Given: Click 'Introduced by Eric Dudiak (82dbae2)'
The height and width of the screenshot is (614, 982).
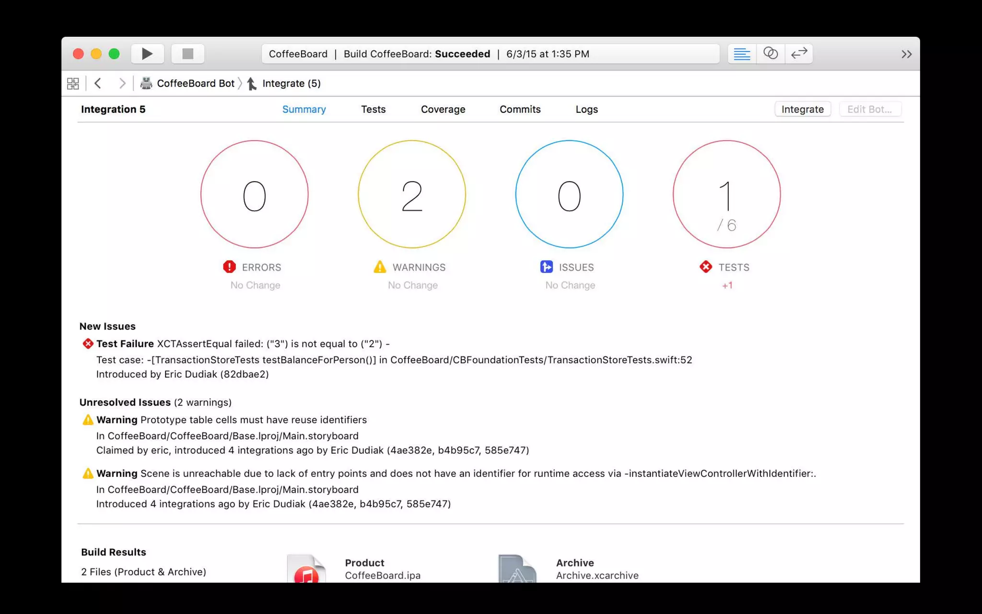Looking at the screenshot, I should click(x=182, y=374).
